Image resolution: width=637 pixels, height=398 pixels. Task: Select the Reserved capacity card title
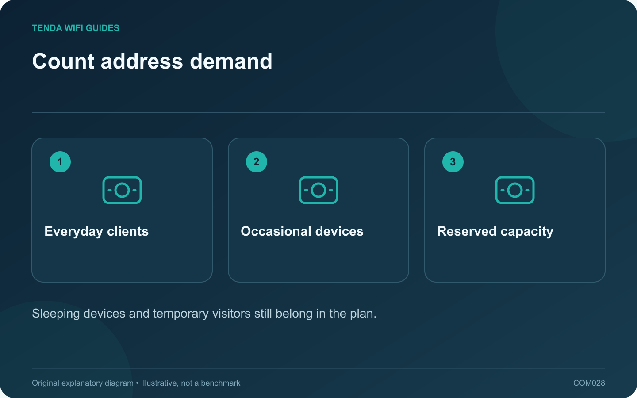click(x=495, y=231)
